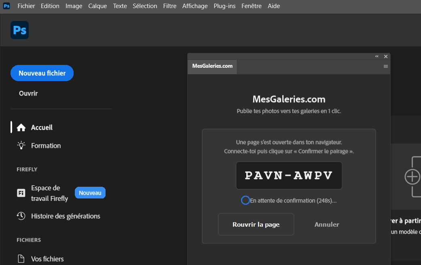Open the Image menu
Image resolution: width=421 pixels, height=265 pixels.
74,6
